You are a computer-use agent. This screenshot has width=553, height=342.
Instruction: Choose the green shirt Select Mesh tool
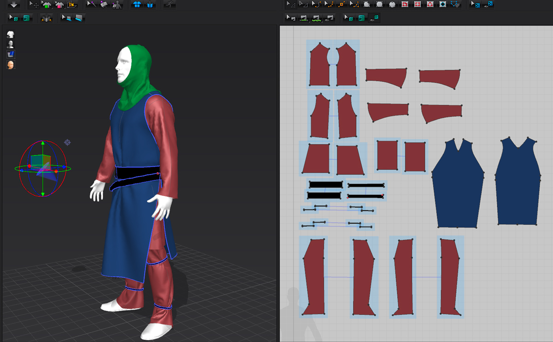pyautogui.click(x=47, y=5)
